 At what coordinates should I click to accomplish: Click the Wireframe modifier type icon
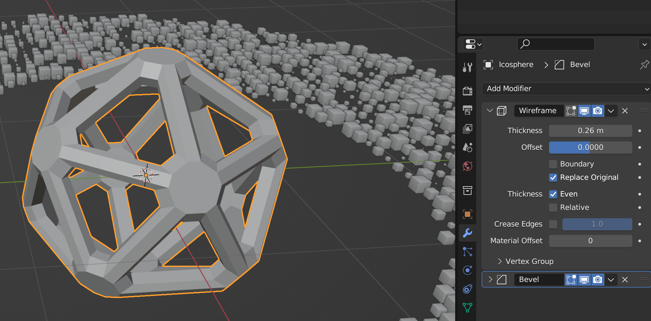click(502, 111)
